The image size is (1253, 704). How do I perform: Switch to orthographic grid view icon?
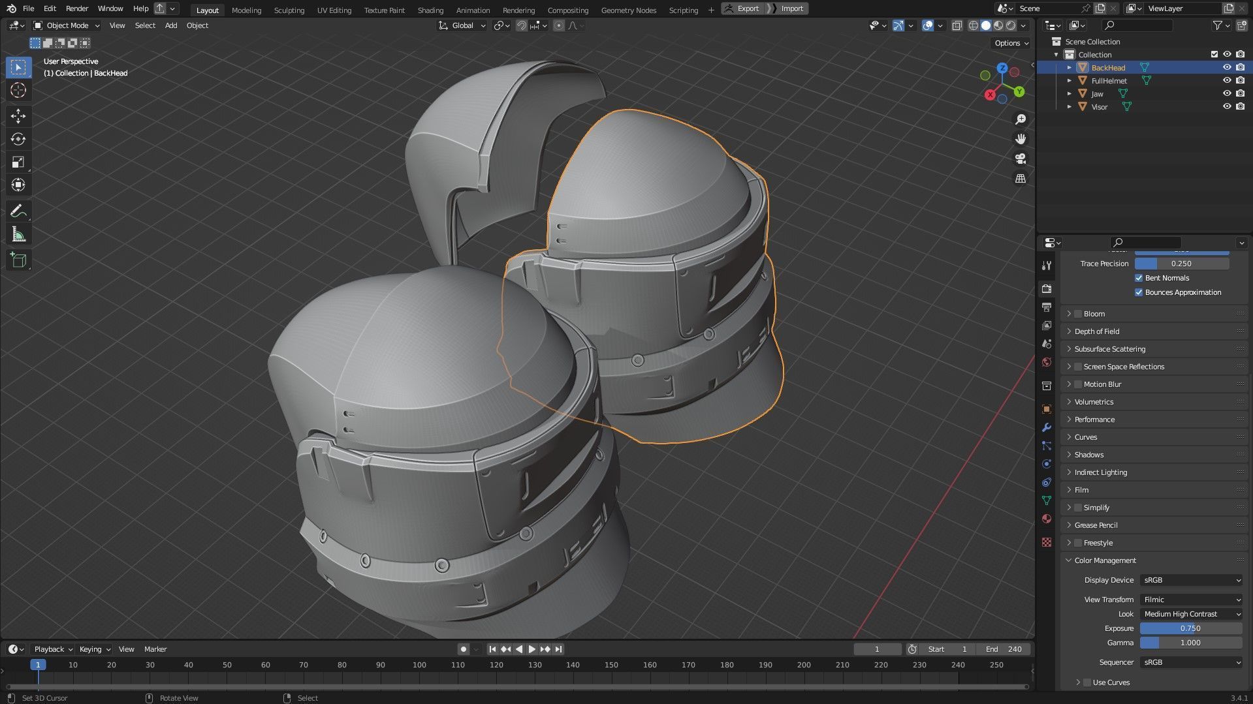[1020, 178]
